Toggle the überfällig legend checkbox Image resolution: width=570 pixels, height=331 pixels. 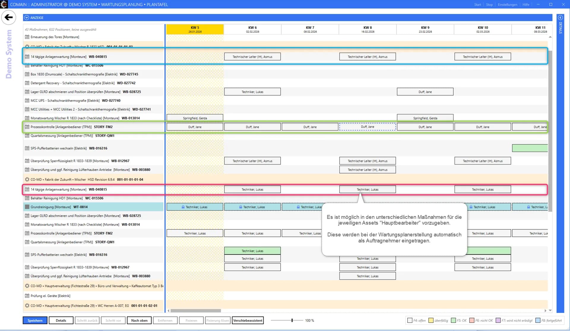[431, 321]
